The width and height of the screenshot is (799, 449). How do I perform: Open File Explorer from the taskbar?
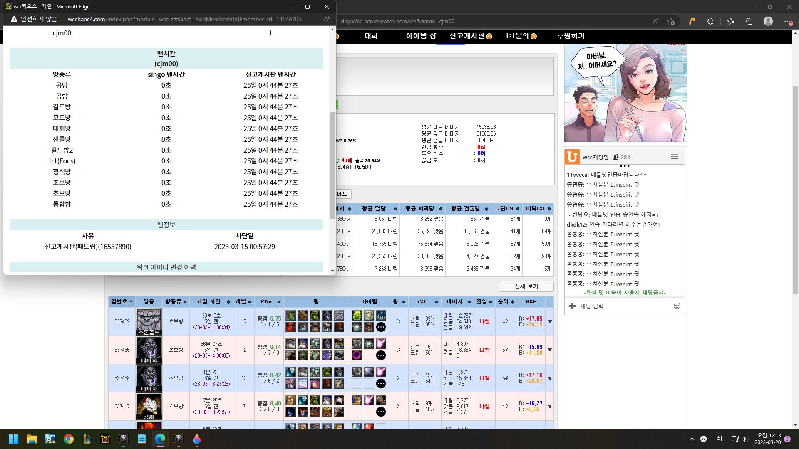coord(32,439)
